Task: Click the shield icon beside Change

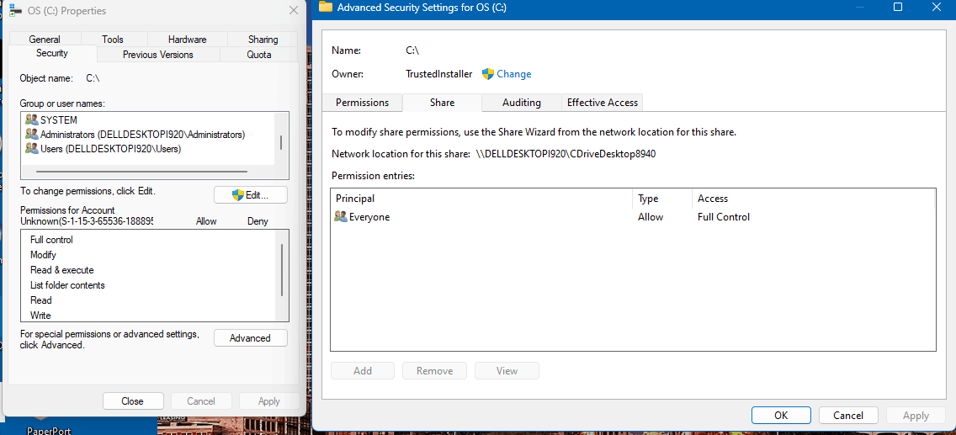Action: 488,74
